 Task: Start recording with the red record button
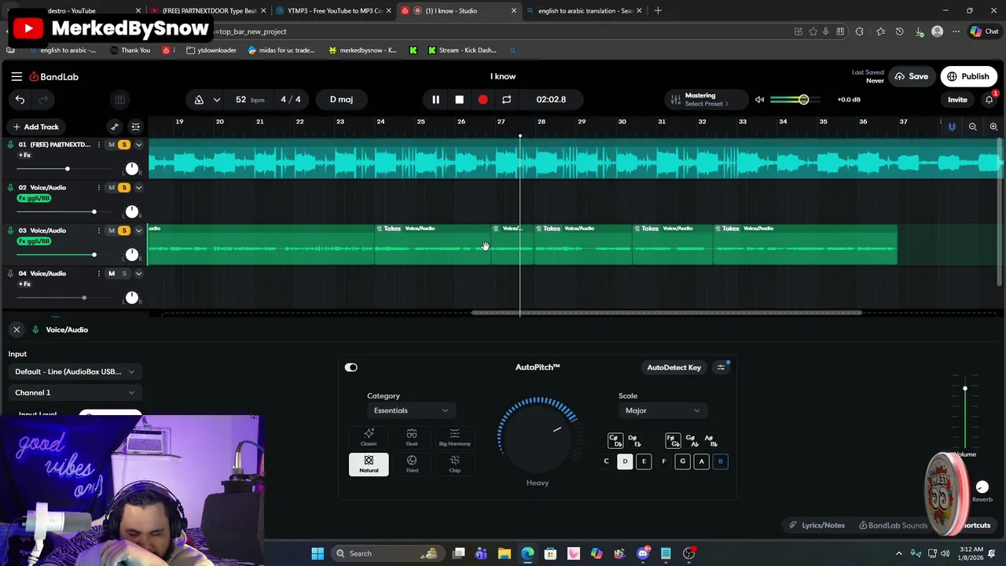coord(483,100)
